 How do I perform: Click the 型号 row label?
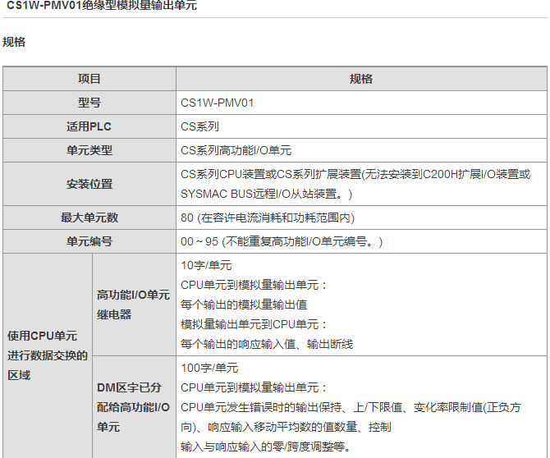[x=89, y=103]
